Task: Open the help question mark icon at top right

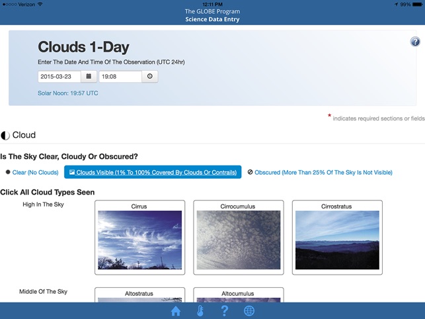Action: tap(415, 42)
